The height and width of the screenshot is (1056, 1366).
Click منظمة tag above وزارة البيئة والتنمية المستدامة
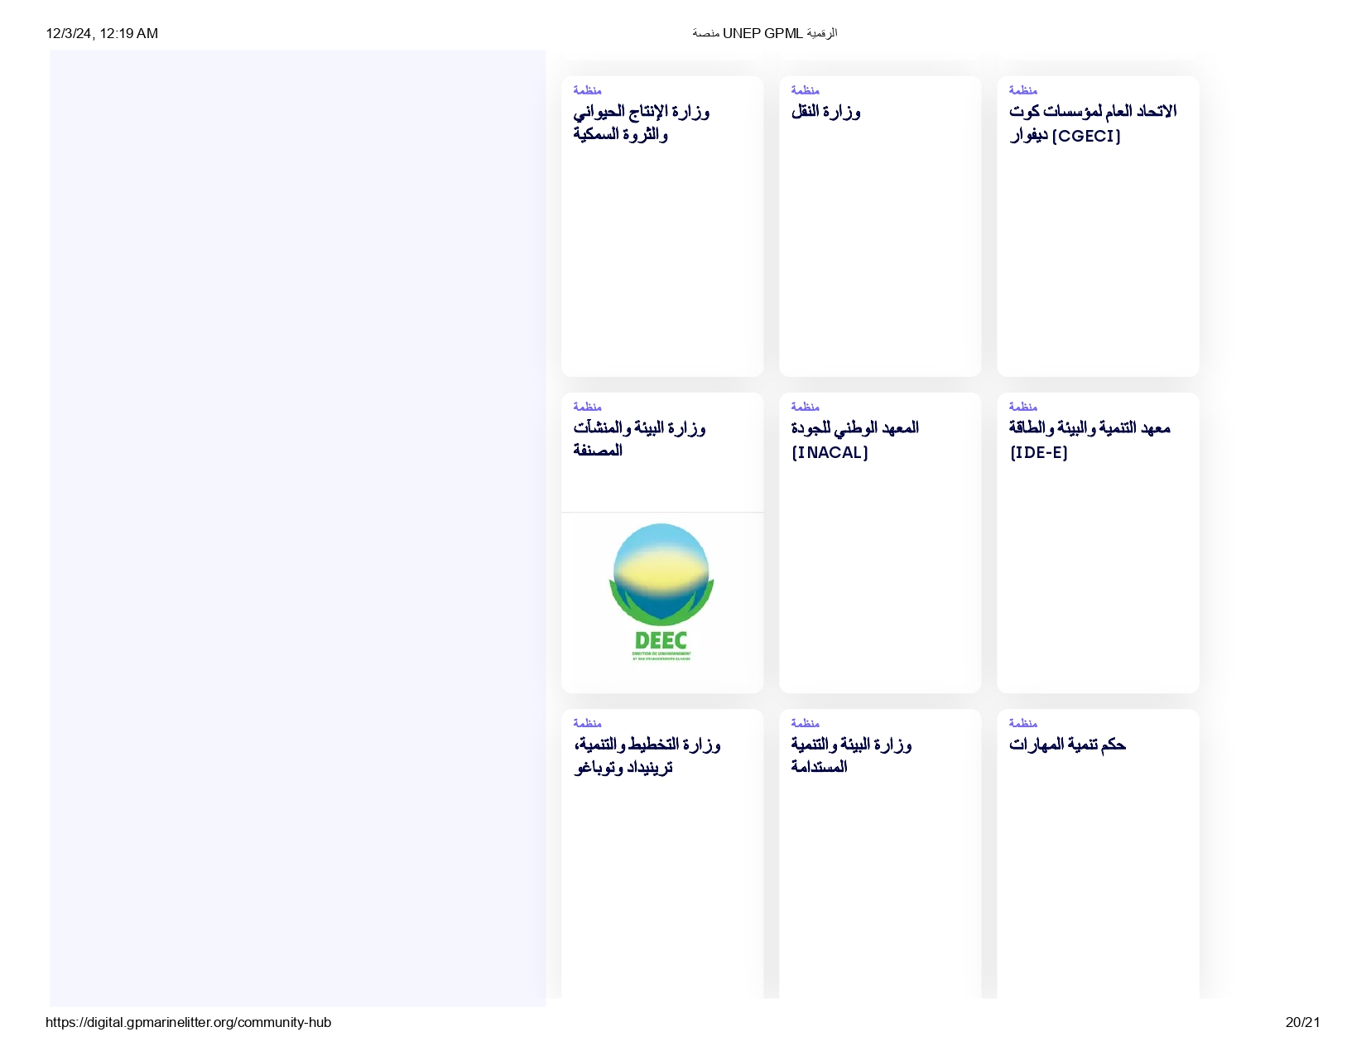pos(805,723)
